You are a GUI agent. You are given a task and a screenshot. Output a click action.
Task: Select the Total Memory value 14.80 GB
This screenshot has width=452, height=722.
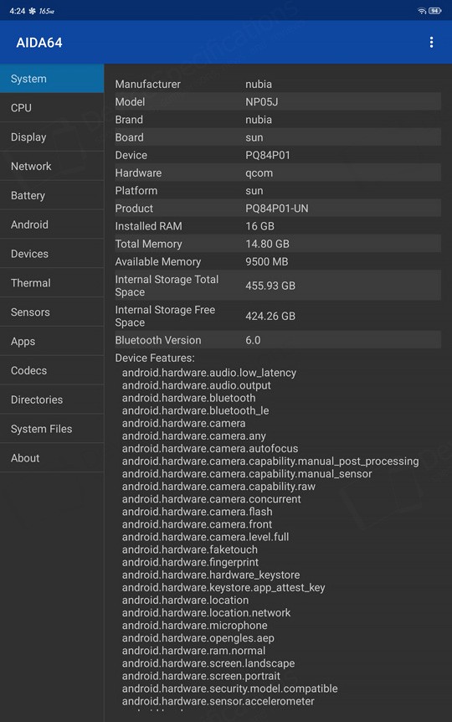coord(267,244)
